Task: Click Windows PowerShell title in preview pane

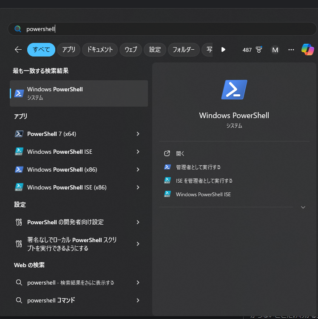Action: (x=234, y=116)
